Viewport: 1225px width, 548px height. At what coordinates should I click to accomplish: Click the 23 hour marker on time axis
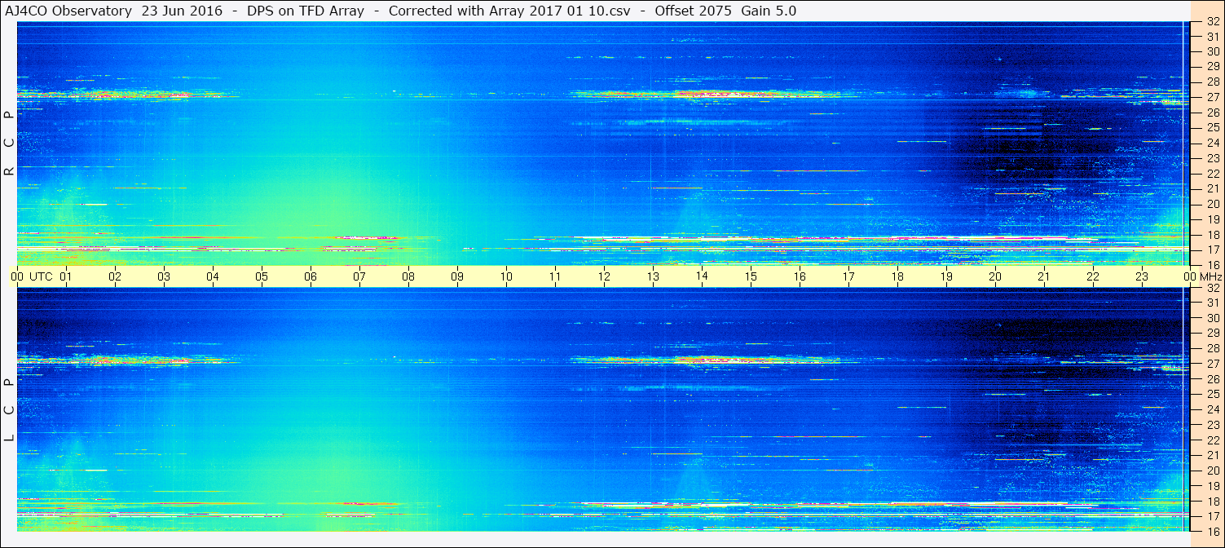click(x=1142, y=276)
